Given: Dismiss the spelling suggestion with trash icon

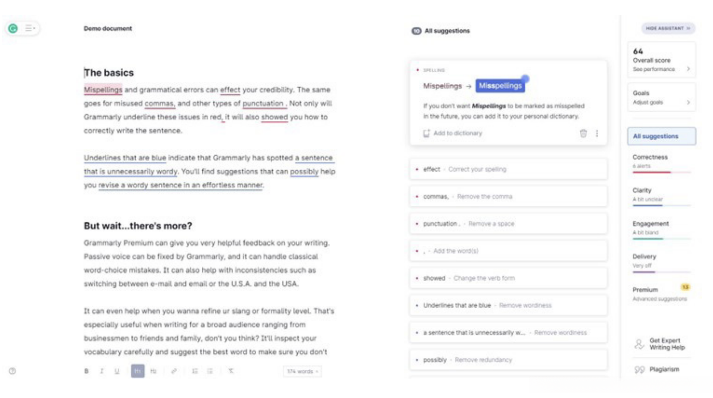Looking at the screenshot, I should (583, 133).
